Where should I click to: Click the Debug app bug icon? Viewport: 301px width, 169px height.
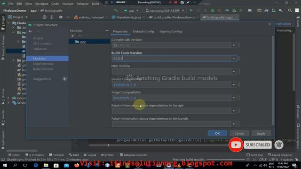pyautogui.click(x=213, y=10)
